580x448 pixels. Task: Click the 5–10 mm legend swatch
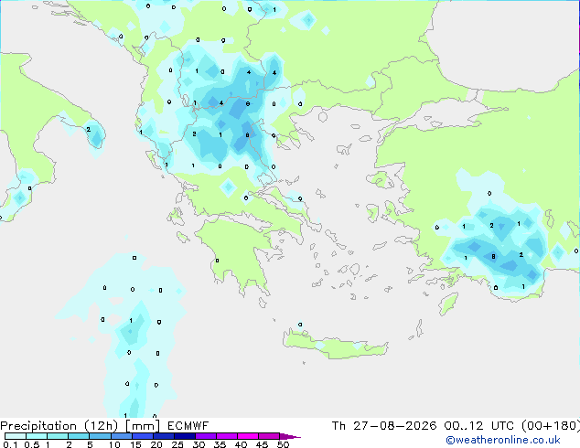[x=101, y=436]
